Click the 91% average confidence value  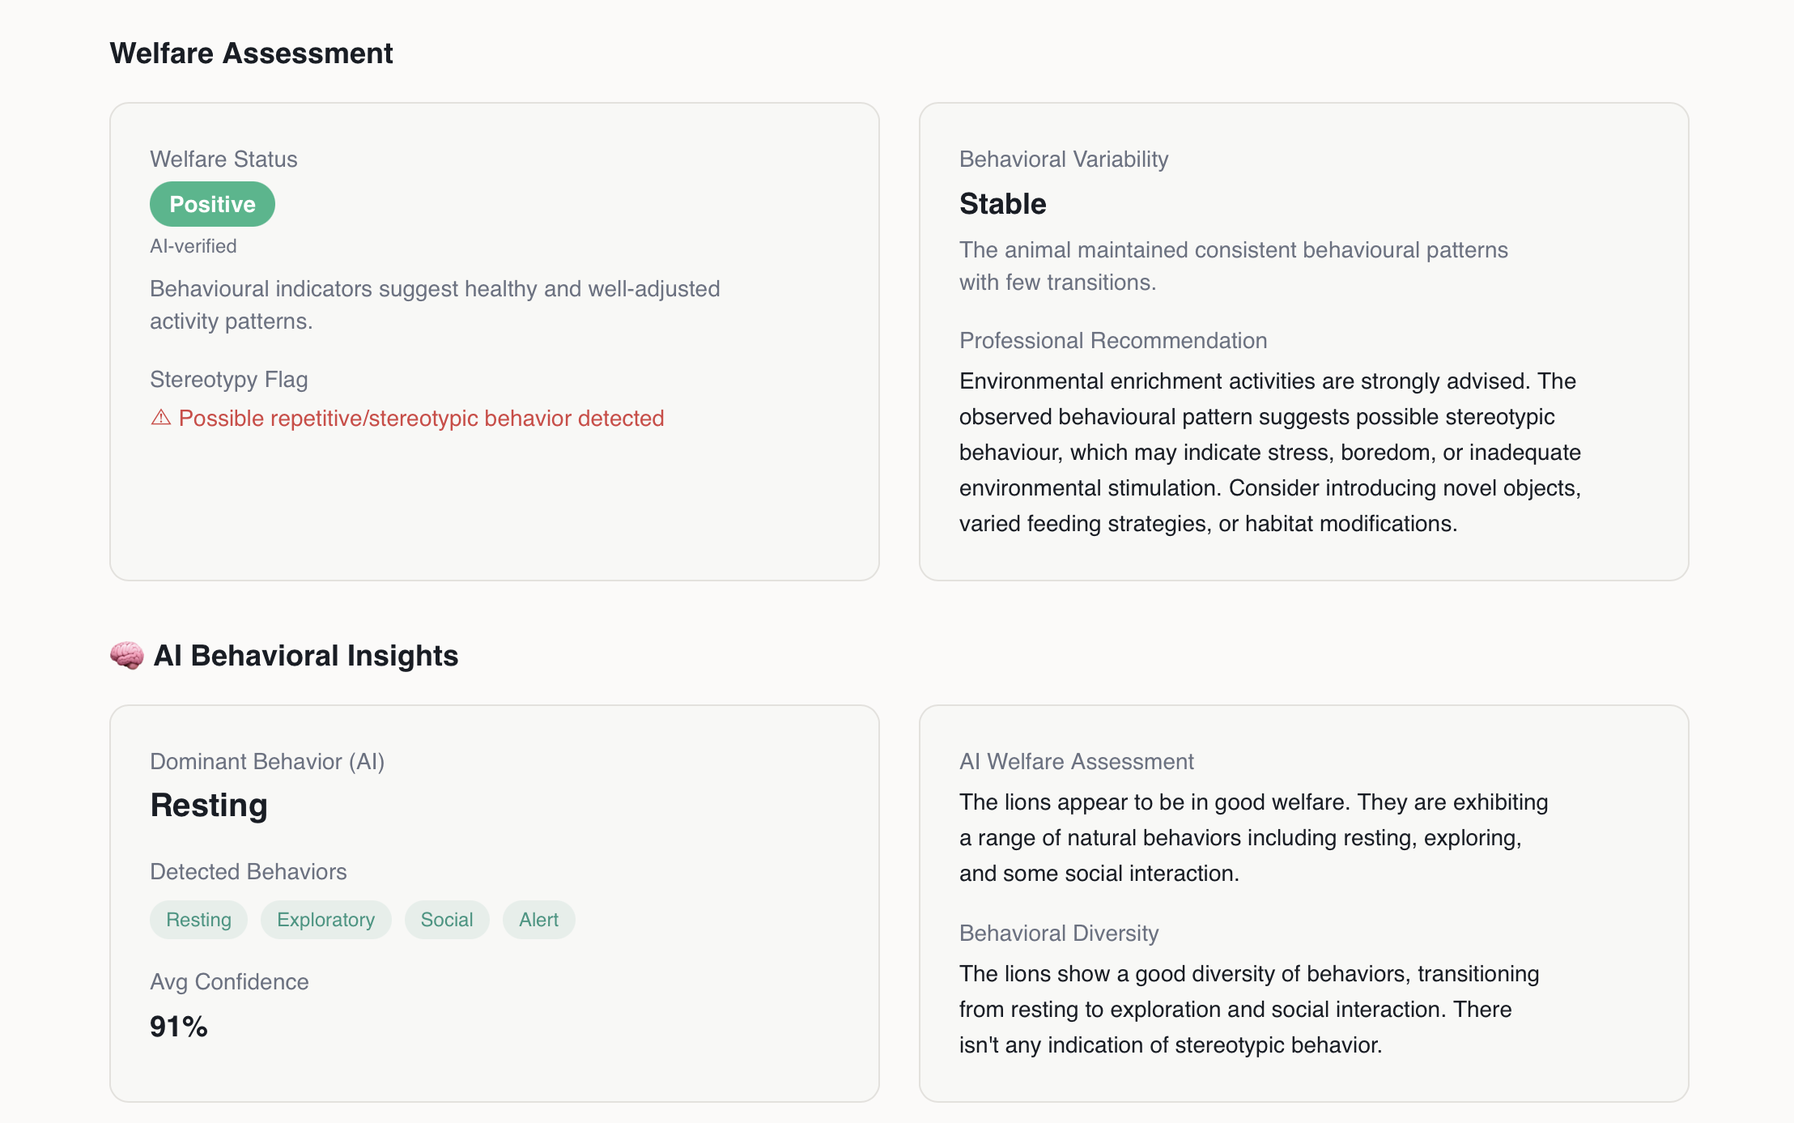tap(179, 1027)
